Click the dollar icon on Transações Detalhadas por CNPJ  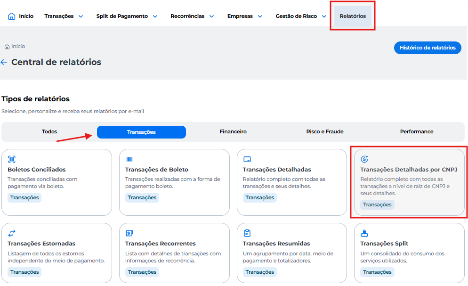click(364, 159)
